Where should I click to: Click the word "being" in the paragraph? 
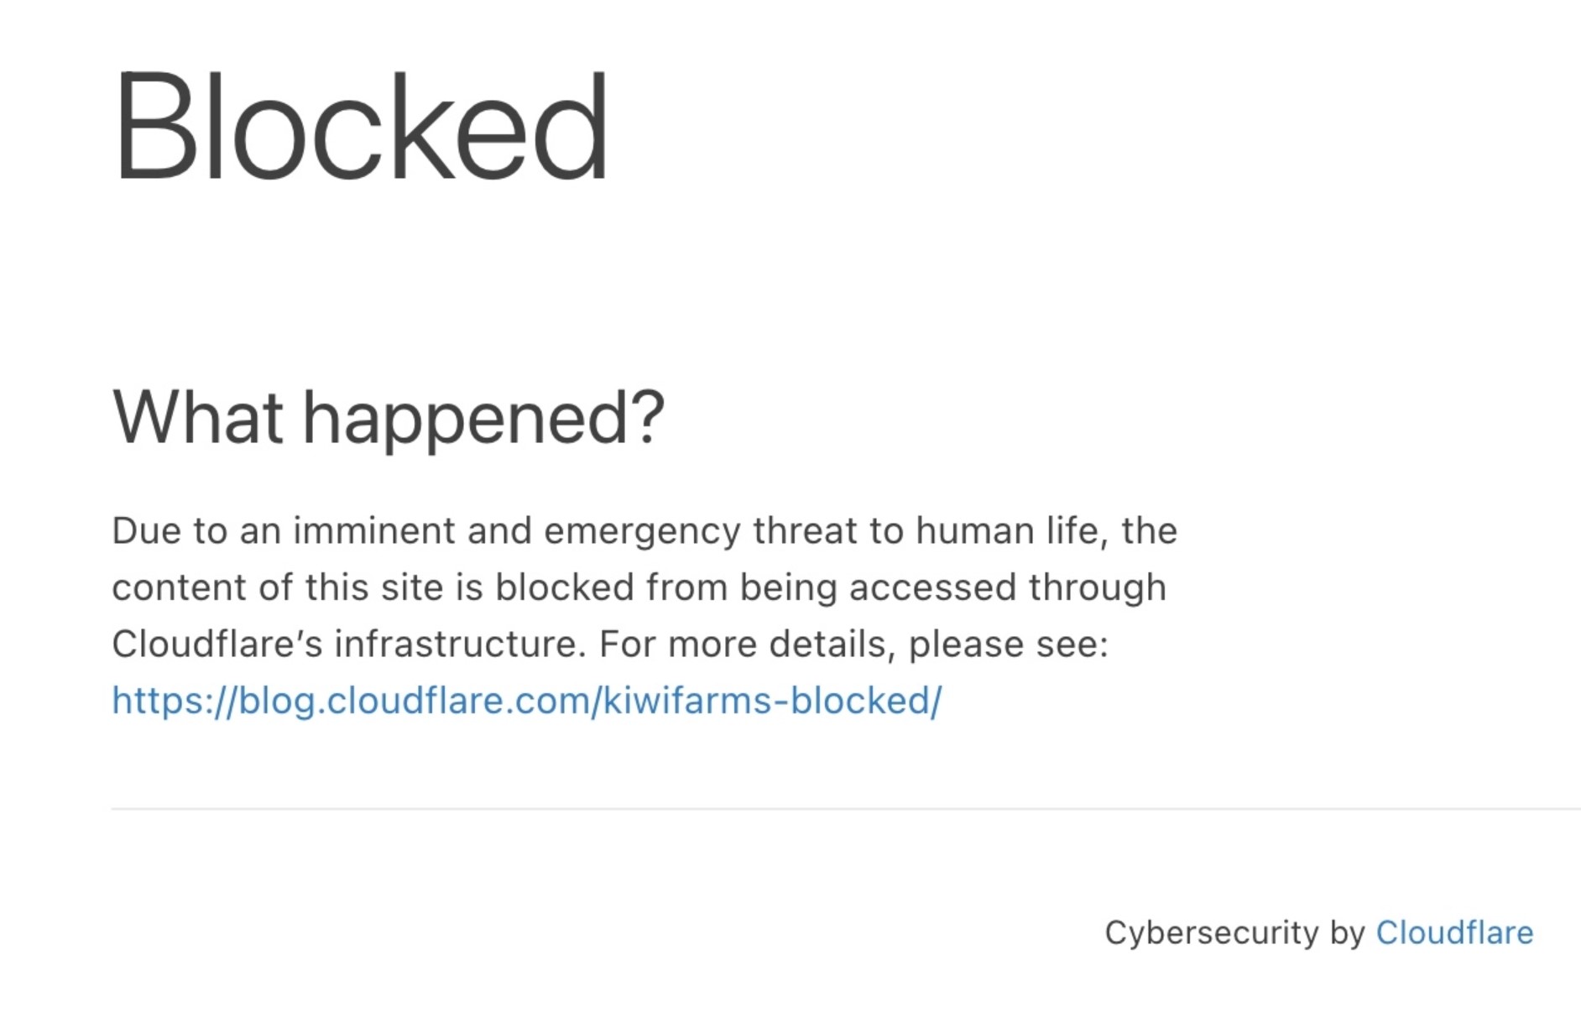(x=788, y=587)
